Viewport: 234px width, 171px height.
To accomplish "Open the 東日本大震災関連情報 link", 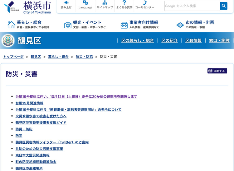I will pos(32,155).
